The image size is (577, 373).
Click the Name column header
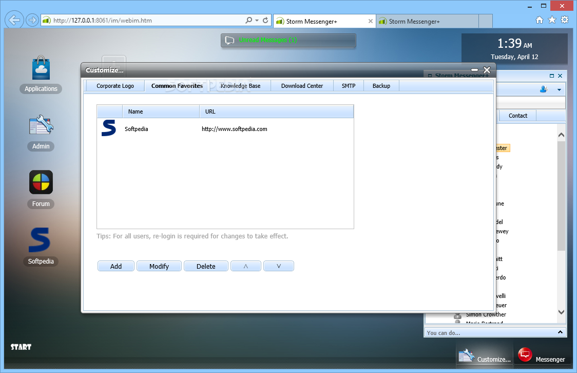point(161,111)
